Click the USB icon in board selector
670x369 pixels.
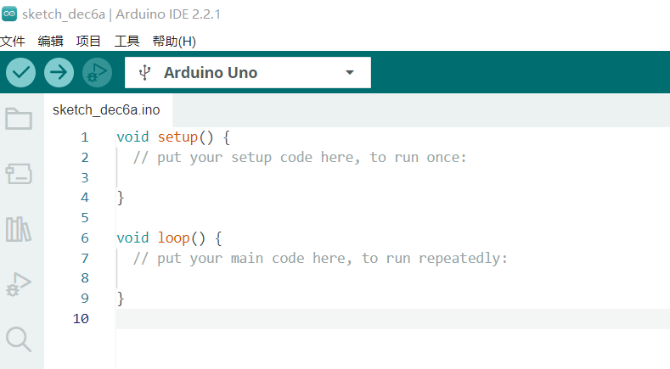point(145,73)
